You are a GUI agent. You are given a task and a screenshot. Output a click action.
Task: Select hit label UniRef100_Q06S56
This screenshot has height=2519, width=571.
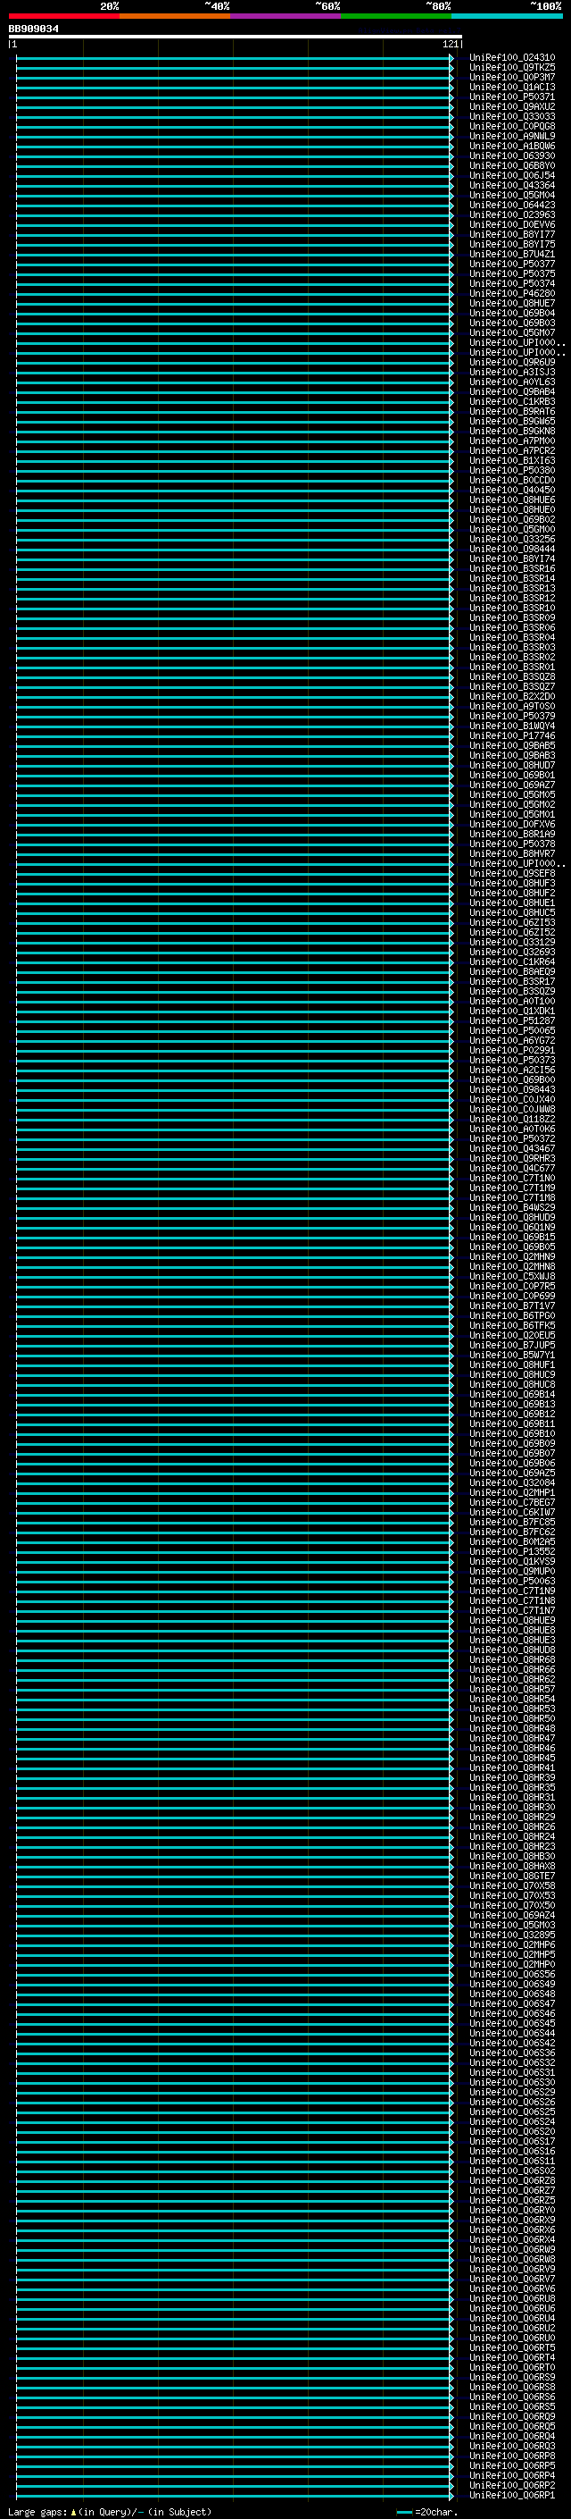[512, 1974]
